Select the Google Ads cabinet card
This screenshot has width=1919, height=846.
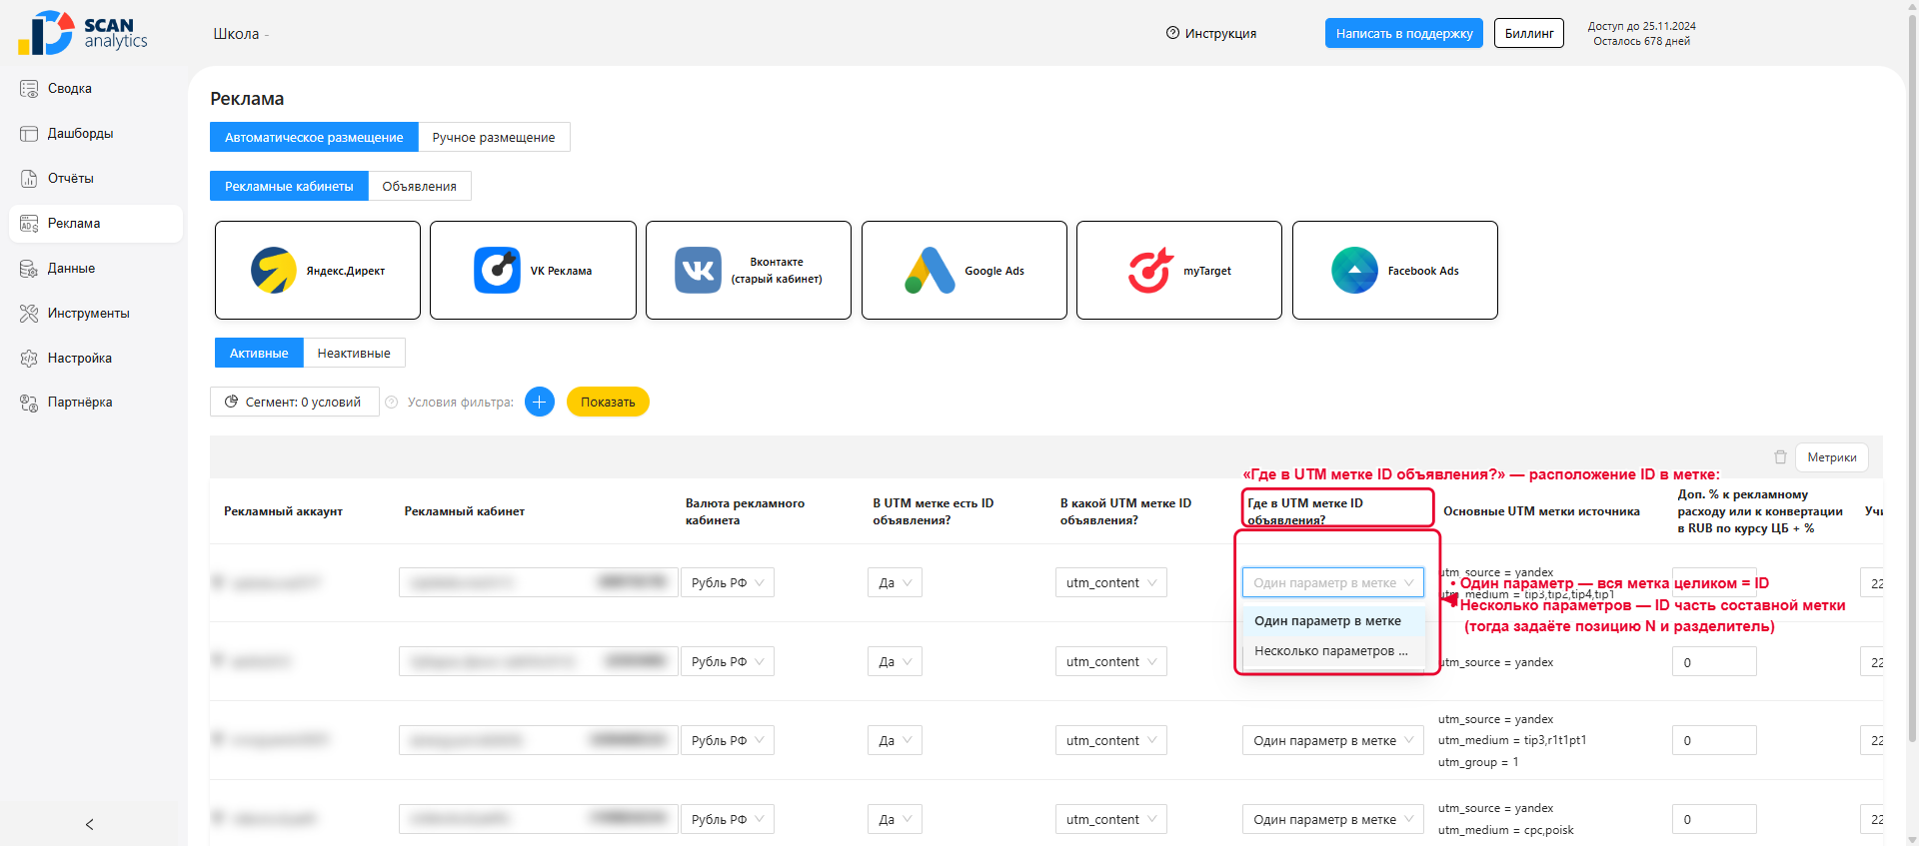coord(964,271)
